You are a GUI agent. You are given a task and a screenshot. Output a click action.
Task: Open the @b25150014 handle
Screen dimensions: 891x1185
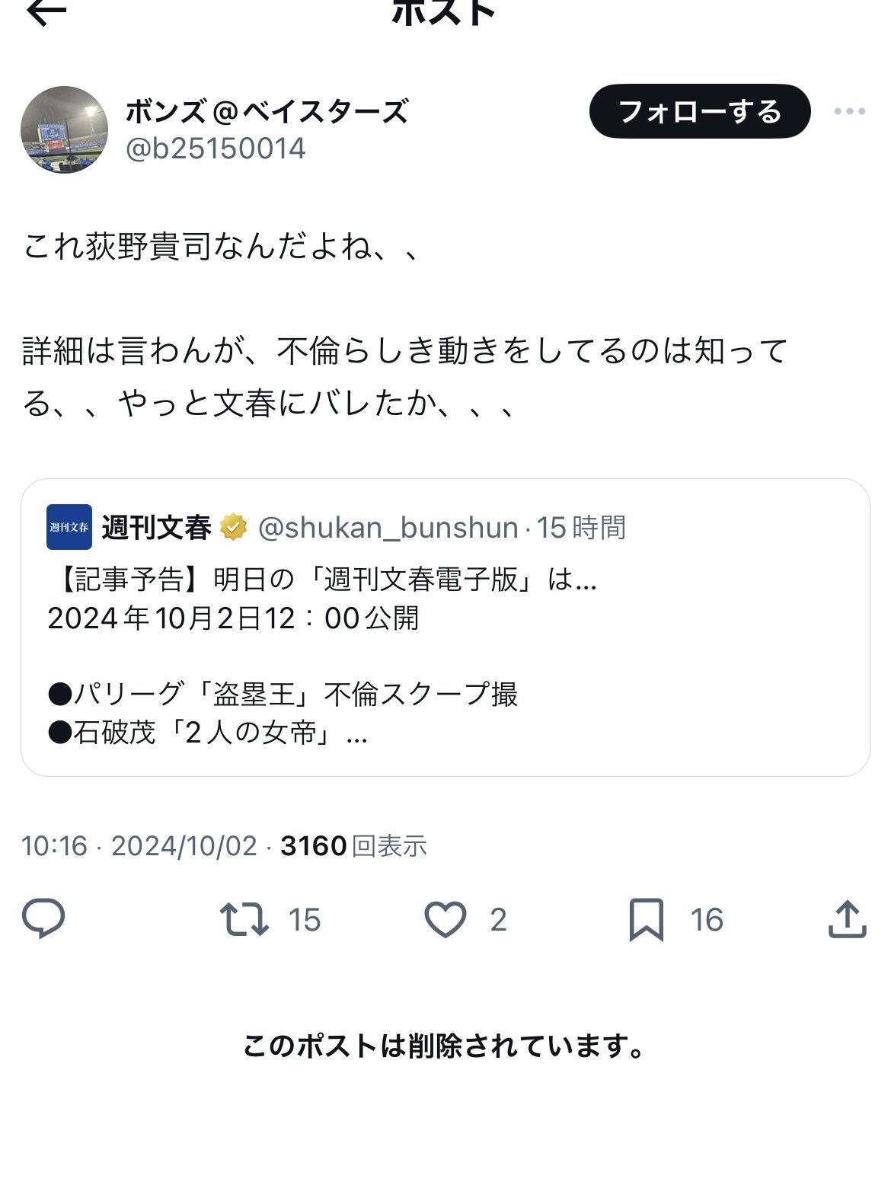pos(216,149)
